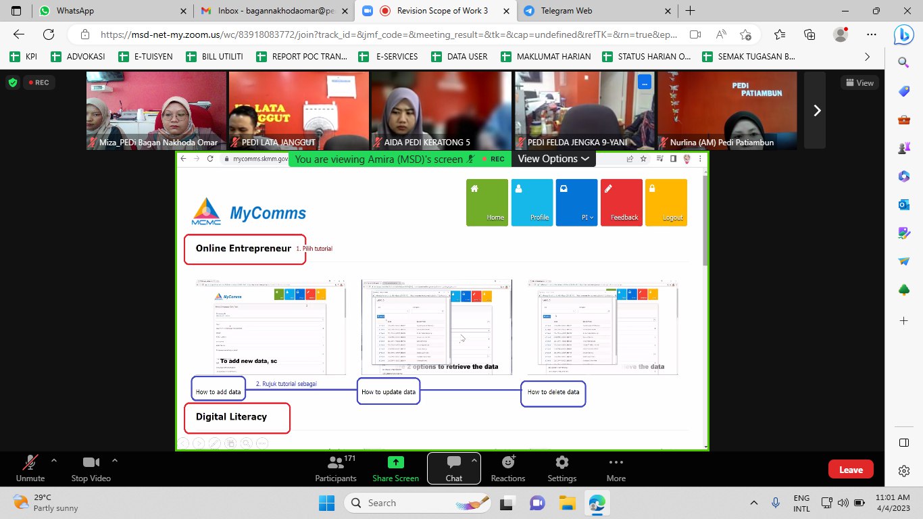This screenshot has height=519, width=923.
Task: Open browser Collections
Action: pyautogui.click(x=809, y=34)
